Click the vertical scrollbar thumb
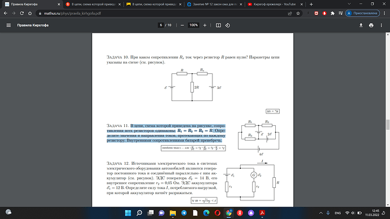Image resolution: width=390 pixels, height=219 pixels. [x=388, y=124]
